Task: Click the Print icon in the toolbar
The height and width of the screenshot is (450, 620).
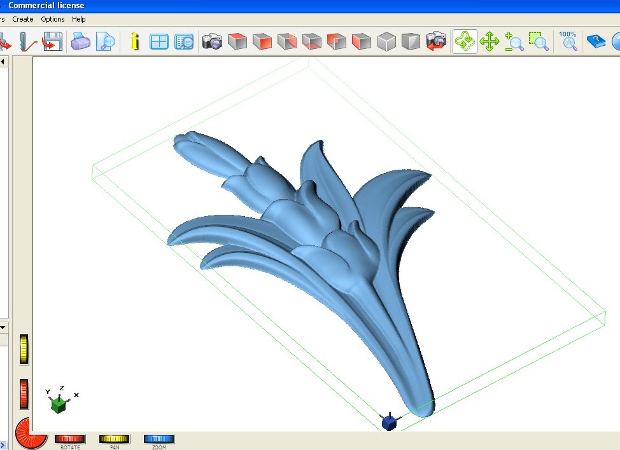Action: pos(81,42)
